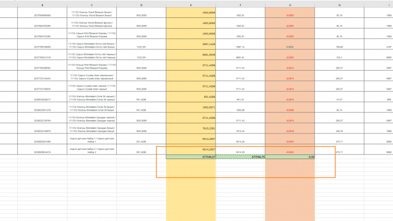The image size is (393, 221).
Task: Click the difference total cell -0,08
Action: (x=290, y=157)
